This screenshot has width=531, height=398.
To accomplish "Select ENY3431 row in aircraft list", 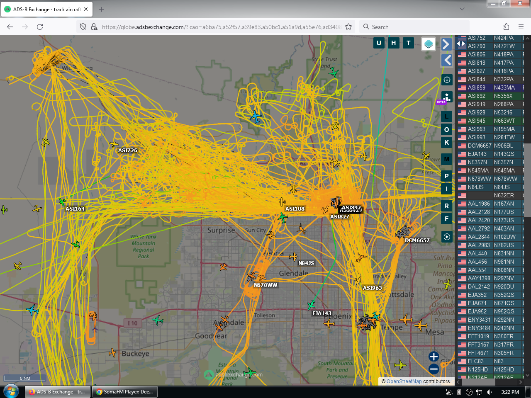I will point(490,320).
